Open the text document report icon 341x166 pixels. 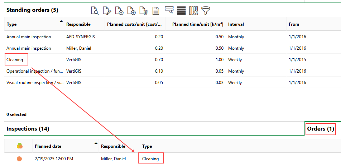[x=156, y=11]
